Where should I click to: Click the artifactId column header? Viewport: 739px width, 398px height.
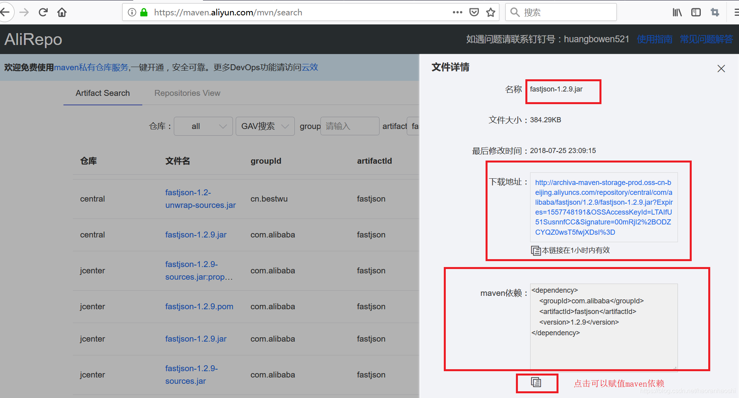[374, 161]
